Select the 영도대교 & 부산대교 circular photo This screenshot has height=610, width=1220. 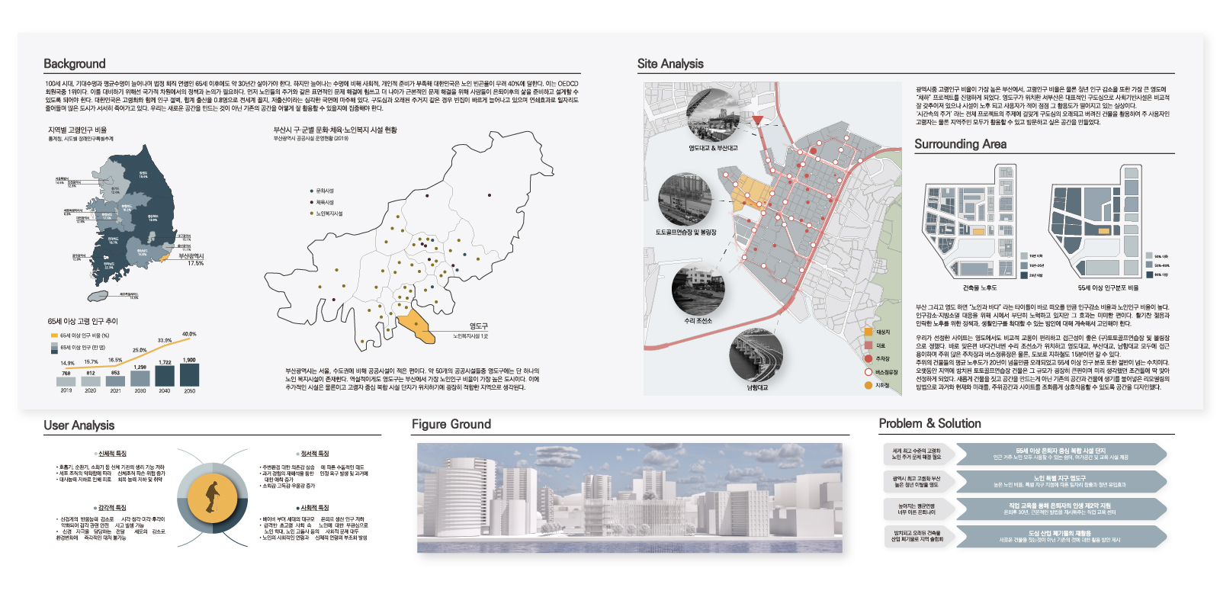(x=713, y=115)
